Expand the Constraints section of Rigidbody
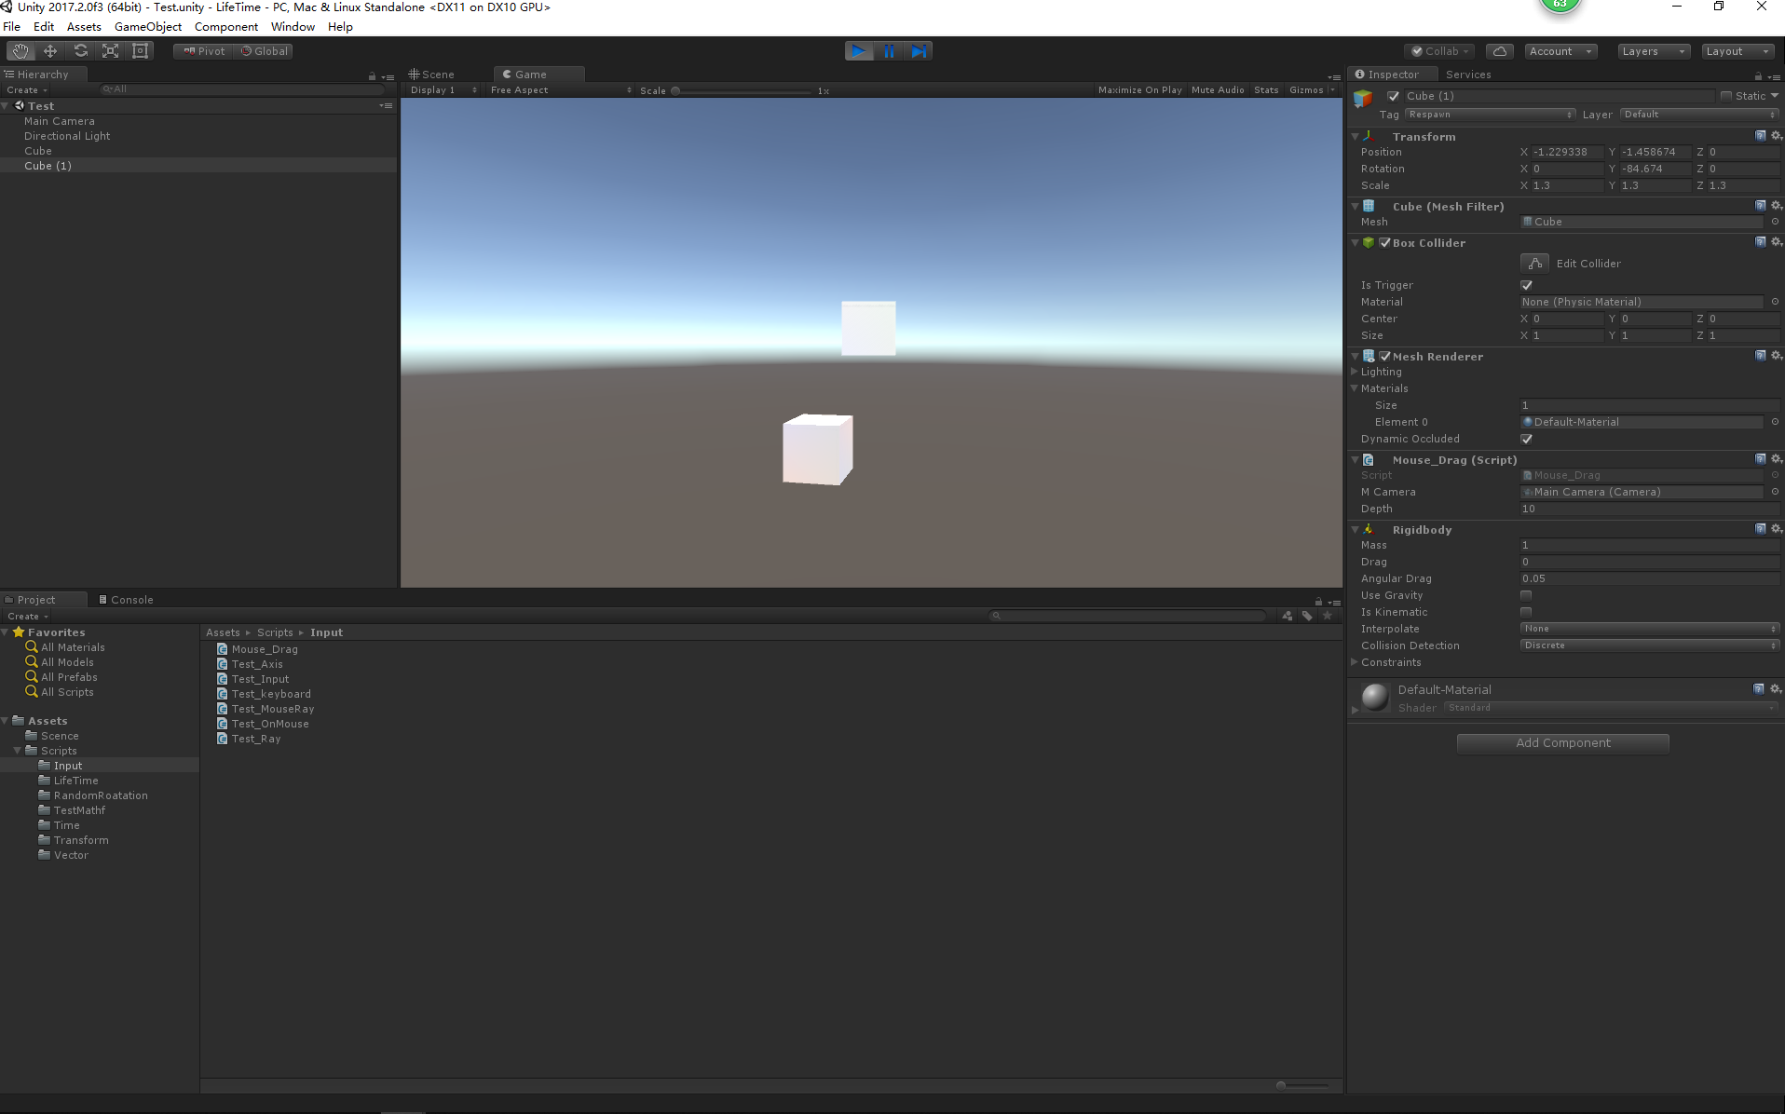This screenshot has width=1785, height=1114. tap(1356, 662)
